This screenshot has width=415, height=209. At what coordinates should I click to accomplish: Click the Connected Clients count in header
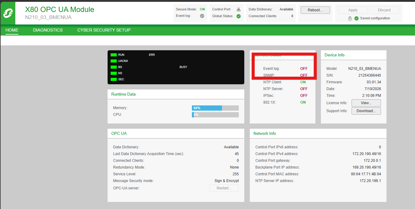[292, 16]
